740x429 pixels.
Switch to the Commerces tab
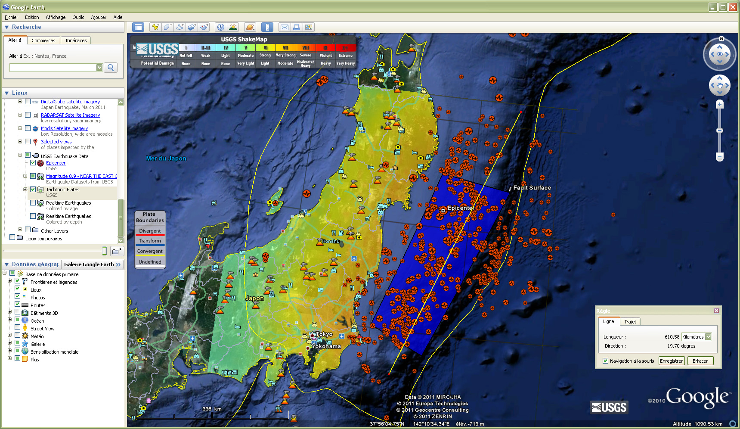click(x=43, y=40)
